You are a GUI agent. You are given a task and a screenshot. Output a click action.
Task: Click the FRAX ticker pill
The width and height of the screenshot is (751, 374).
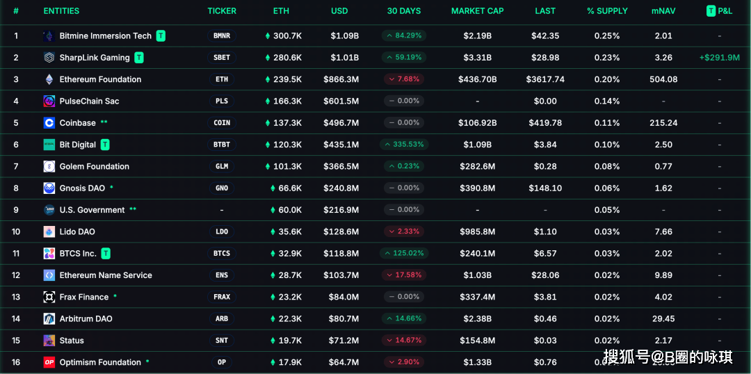coord(222,297)
